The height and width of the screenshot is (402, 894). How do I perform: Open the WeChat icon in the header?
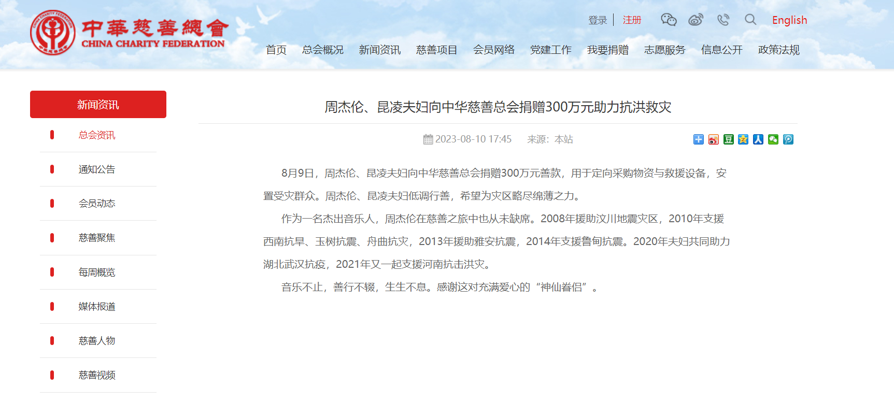669,20
